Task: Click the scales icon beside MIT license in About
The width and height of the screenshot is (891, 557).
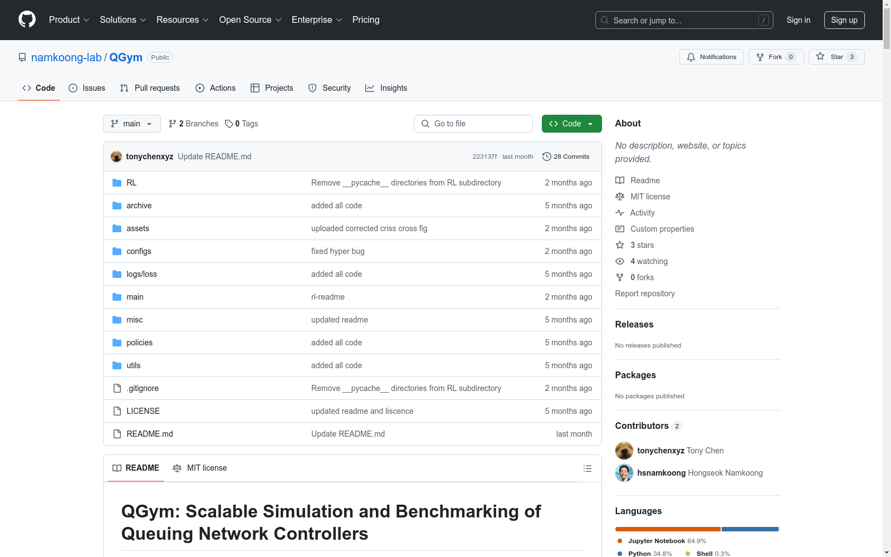Action: coord(620,197)
